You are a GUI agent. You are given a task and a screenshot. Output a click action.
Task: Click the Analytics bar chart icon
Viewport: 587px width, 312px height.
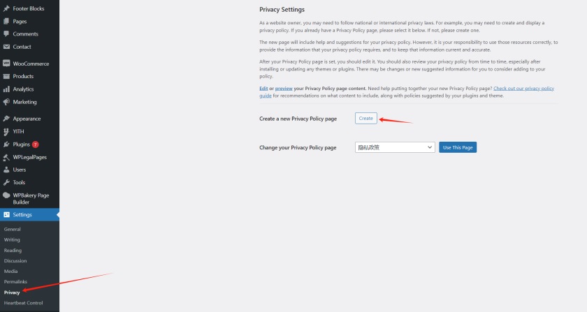(6, 89)
